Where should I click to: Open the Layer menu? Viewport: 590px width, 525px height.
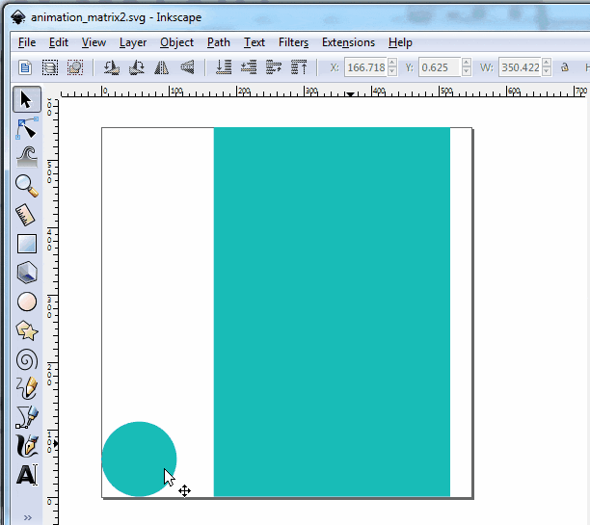point(133,42)
